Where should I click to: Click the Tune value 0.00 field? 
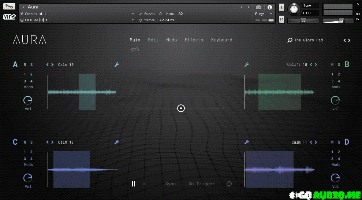coord(310,13)
